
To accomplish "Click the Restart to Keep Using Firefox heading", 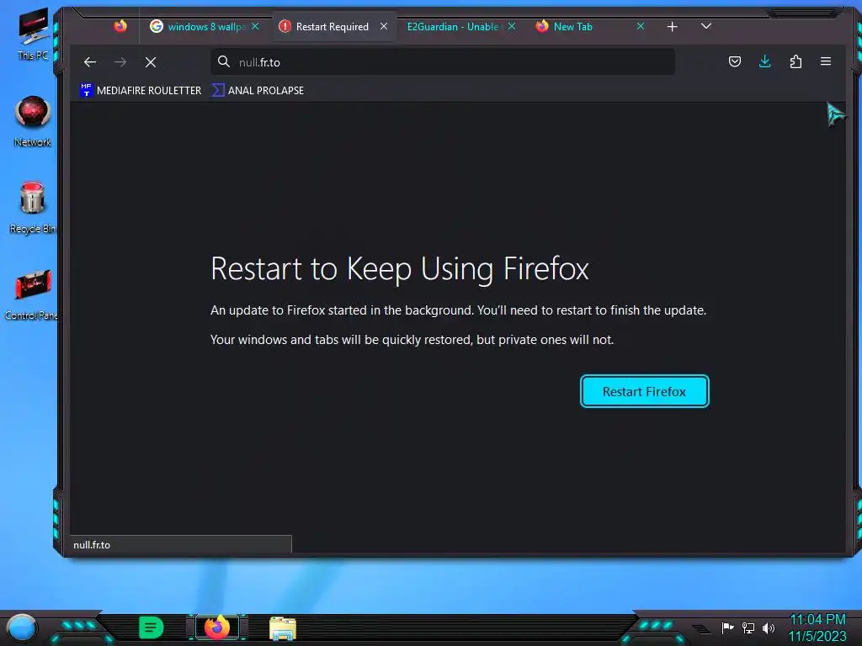I will [x=400, y=269].
